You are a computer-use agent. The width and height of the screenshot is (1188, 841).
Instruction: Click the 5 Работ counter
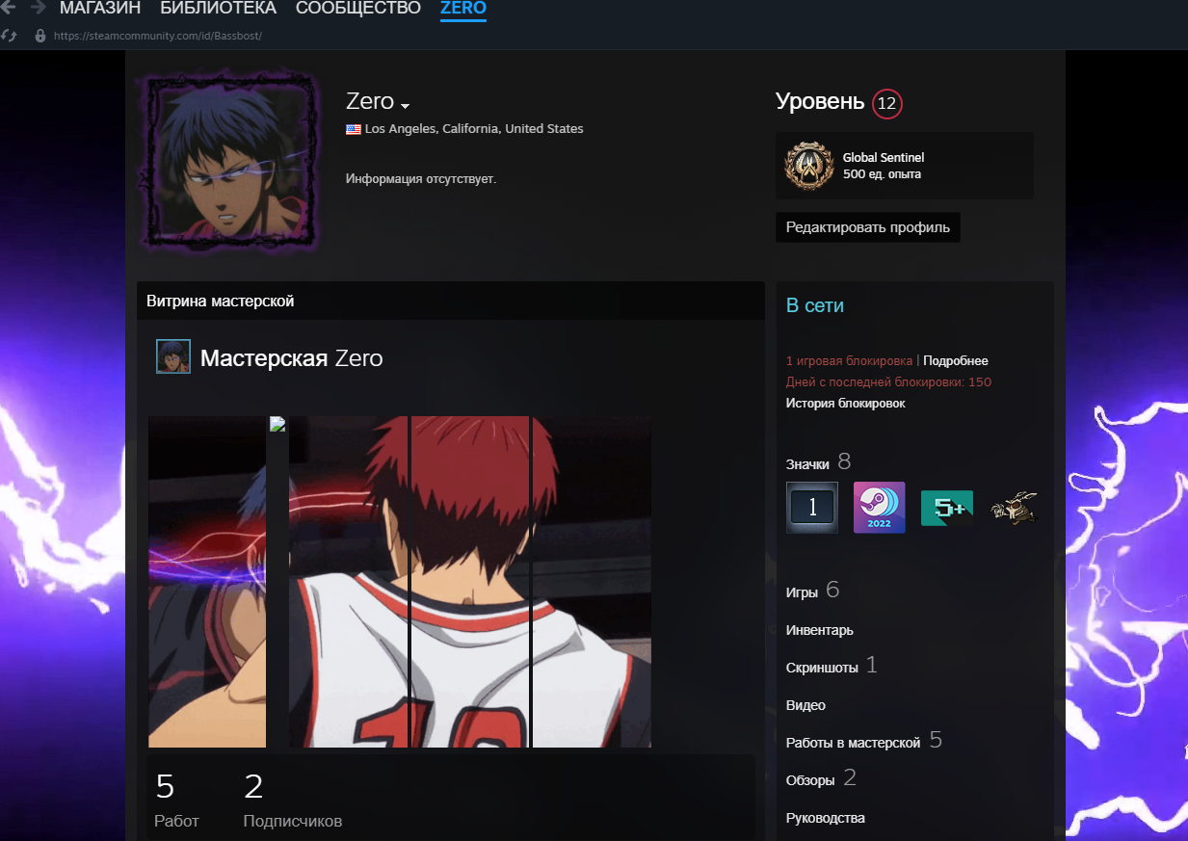(177, 800)
